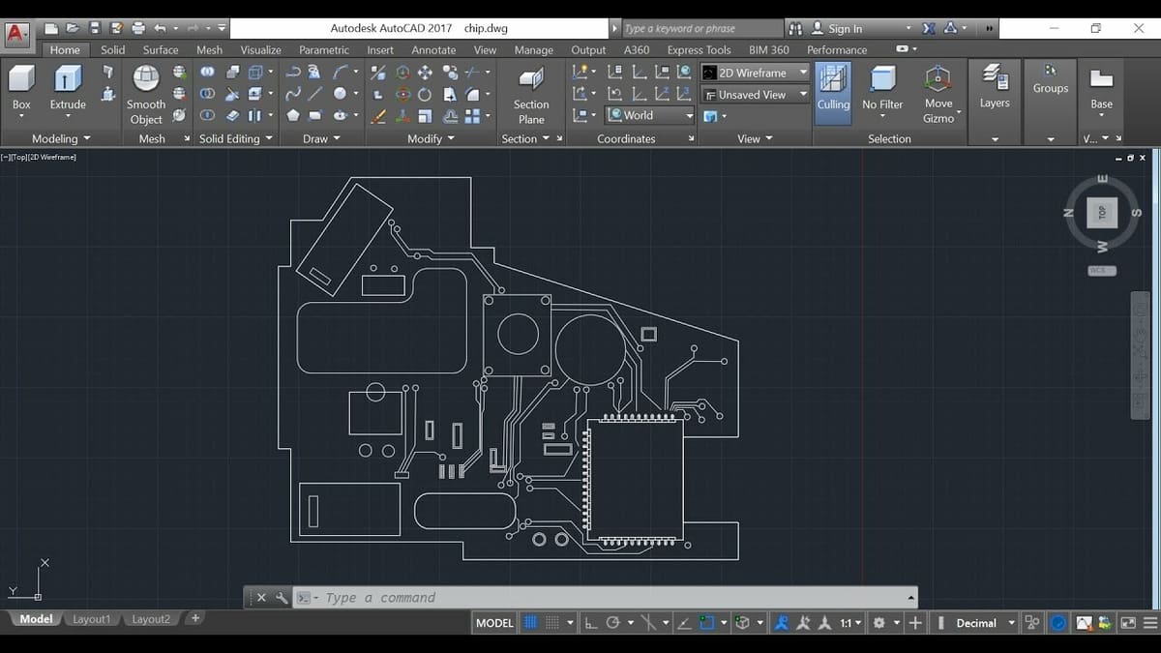
Task: Click the Workspace Switching gear icon
Action: pyautogui.click(x=878, y=623)
